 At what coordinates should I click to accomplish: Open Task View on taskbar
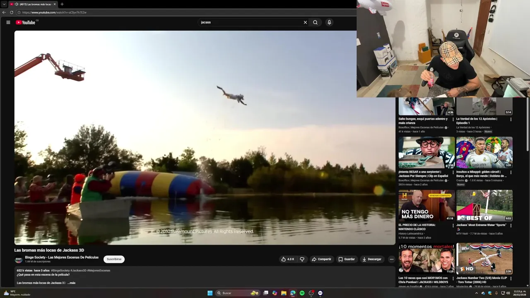pyautogui.click(x=266, y=293)
